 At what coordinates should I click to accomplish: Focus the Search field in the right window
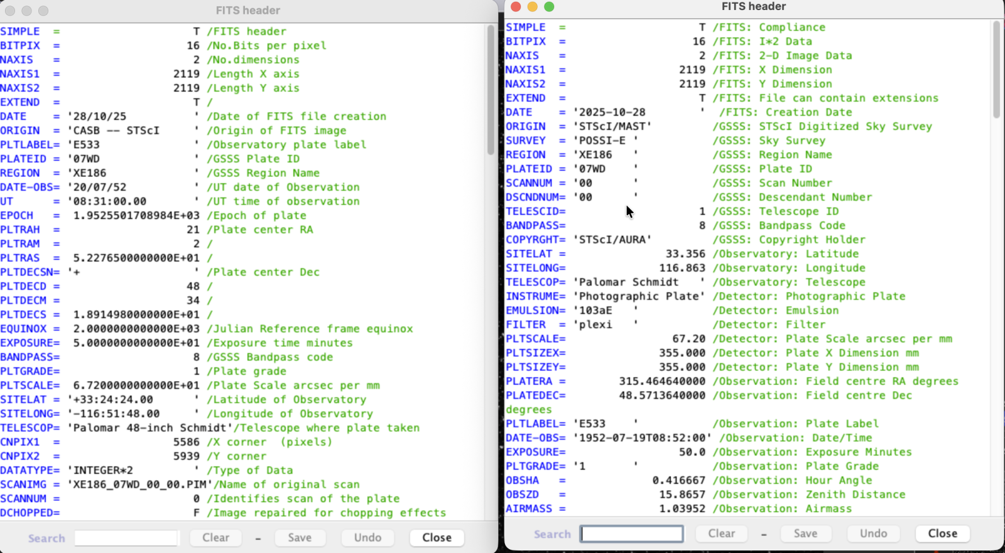(631, 534)
